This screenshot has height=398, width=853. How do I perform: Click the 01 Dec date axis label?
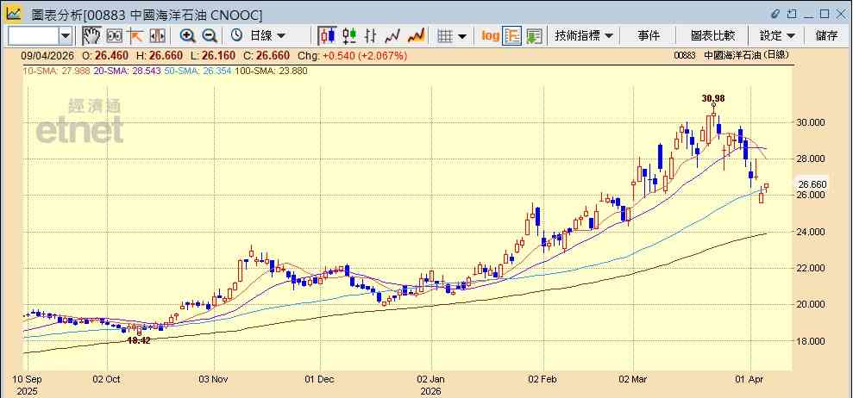[x=320, y=379]
